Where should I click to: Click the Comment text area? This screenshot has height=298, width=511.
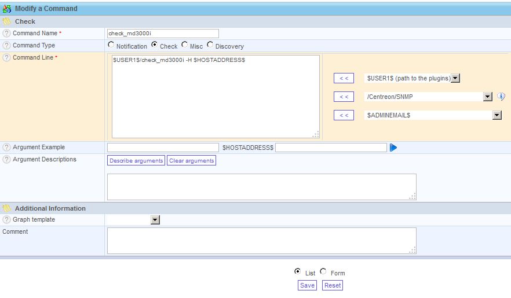[x=262, y=241]
